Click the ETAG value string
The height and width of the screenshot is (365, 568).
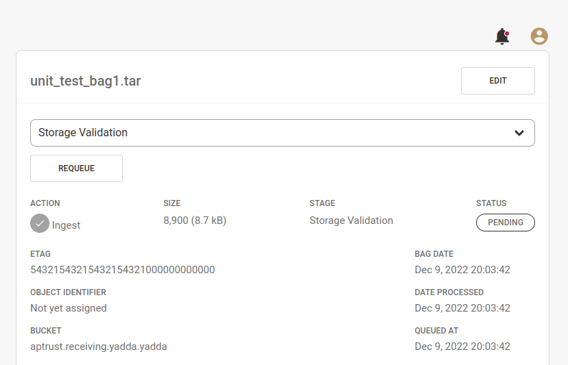click(122, 270)
